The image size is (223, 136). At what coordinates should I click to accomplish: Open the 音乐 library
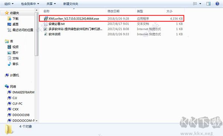(16, 64)
